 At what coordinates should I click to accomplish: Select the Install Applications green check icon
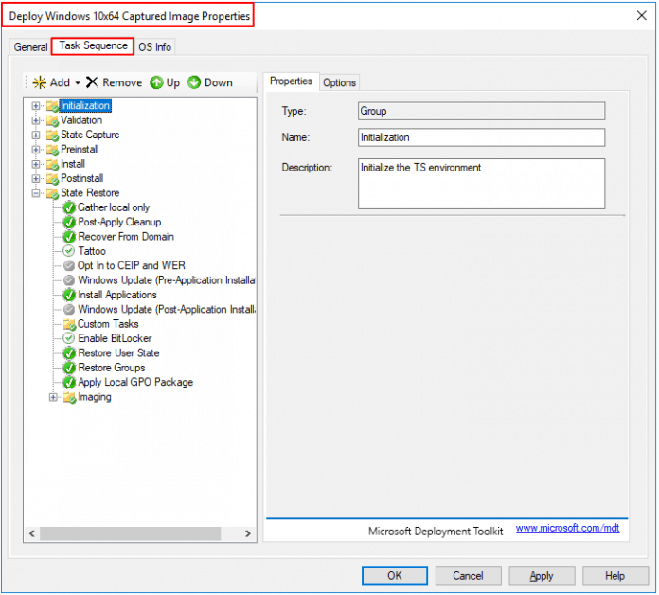[x=69, y=295]
